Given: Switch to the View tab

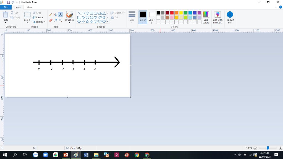Looking at the screenshot, I should [29, 7].
